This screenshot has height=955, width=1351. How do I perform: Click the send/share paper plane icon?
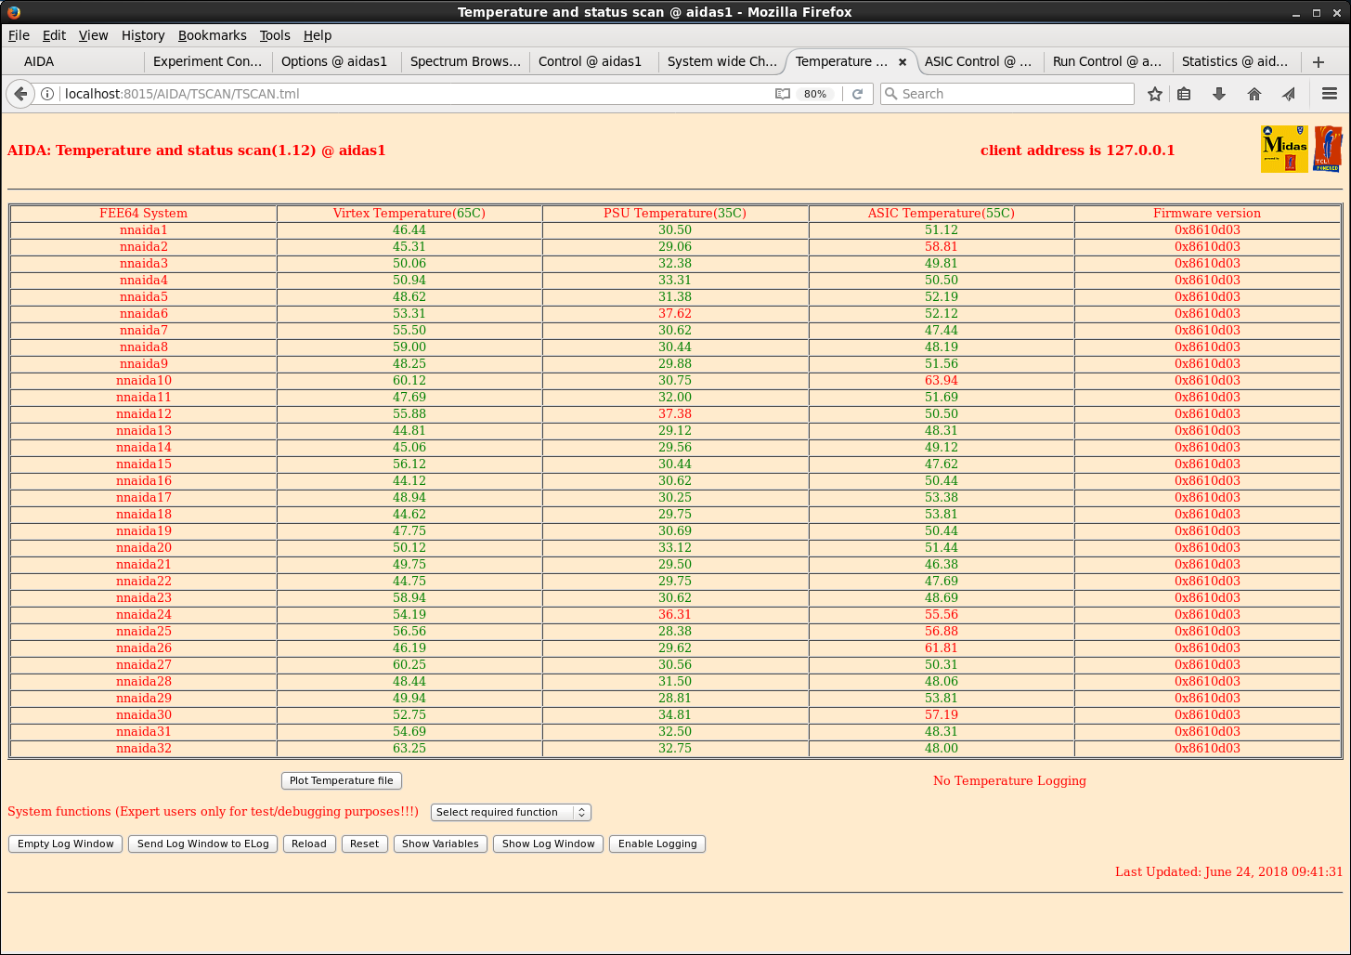1289,94
